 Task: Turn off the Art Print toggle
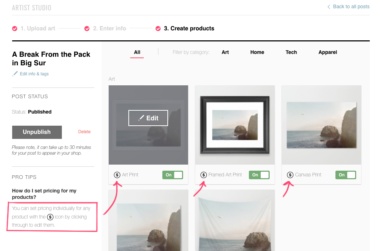(173, 175)
